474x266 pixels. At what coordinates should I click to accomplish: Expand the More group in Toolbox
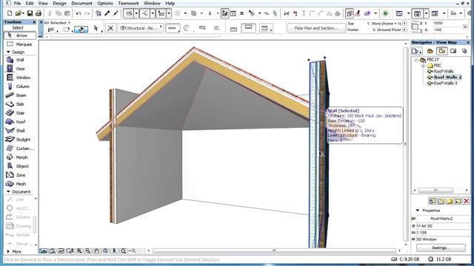pyautogui.click(x=8, y=251)
